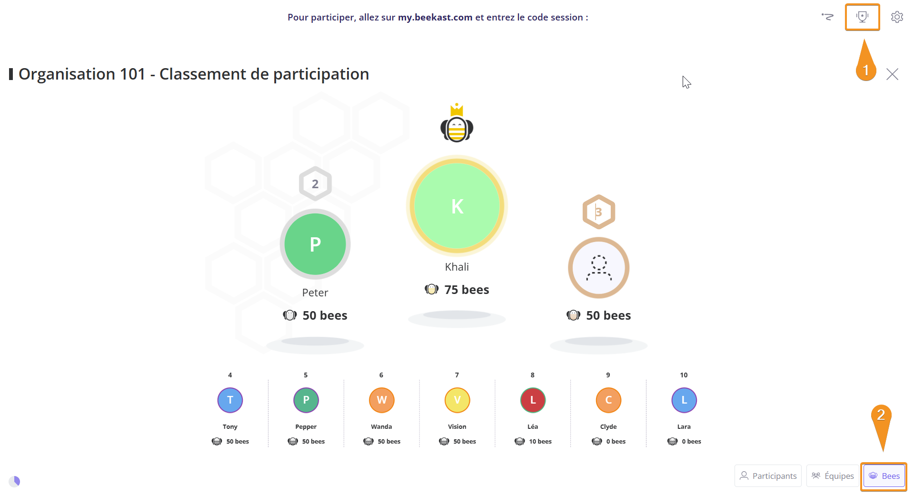The image size is (914, 496).
Task: Select Khali's first-place avatar
Action: click(457, 206)
